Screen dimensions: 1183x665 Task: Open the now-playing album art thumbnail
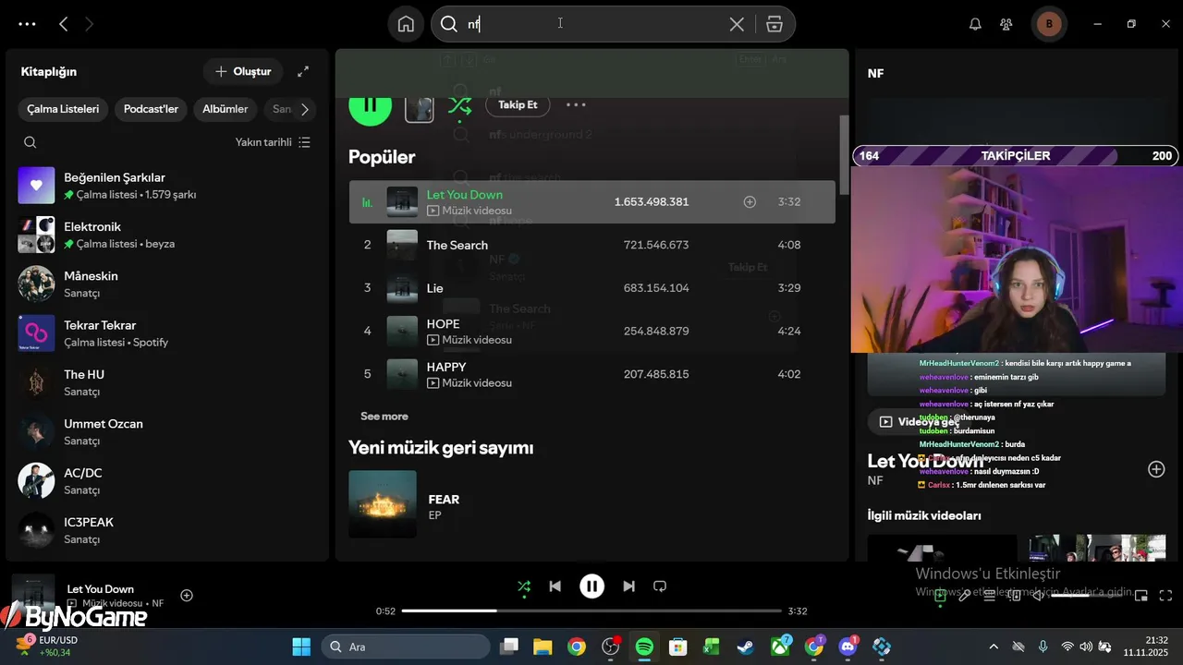(33, 596)
